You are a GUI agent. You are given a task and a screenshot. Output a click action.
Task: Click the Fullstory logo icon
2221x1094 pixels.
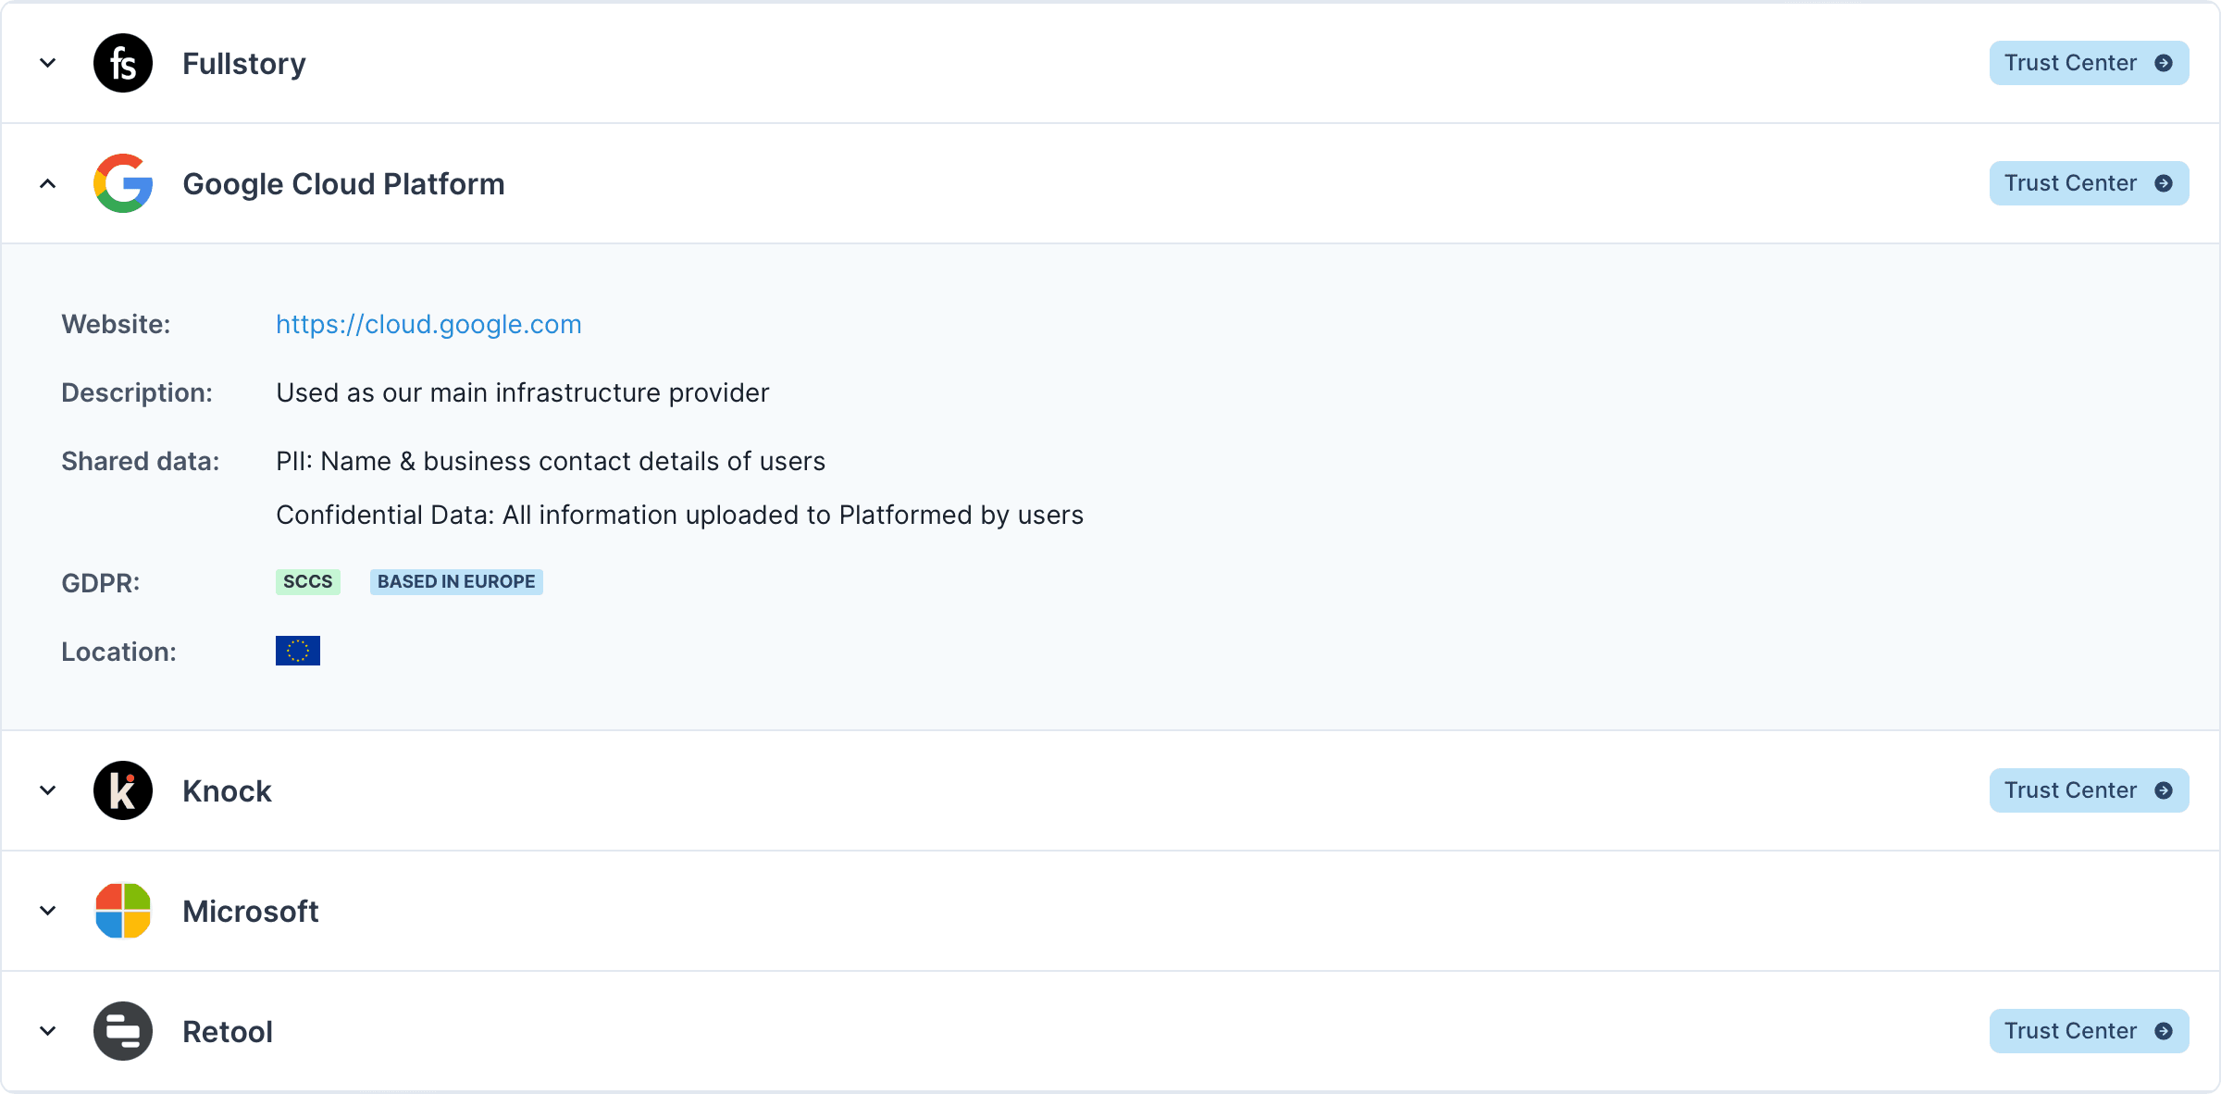pyautogui.click(x=123, y=63)
